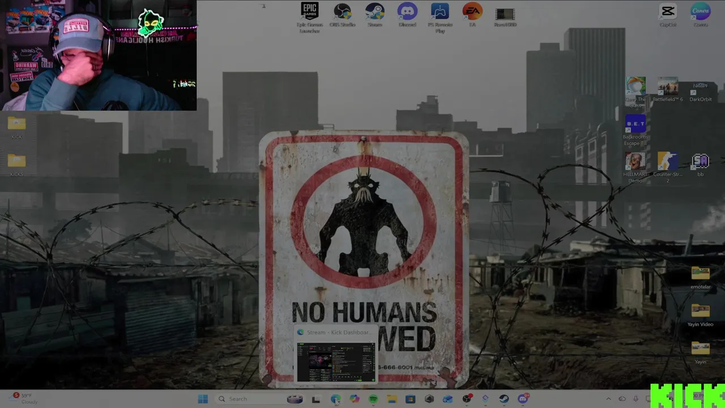Viewport: 725px width, 408px height.
Task: Open File Explorer from the taskbar
Action: click(391, 399)
